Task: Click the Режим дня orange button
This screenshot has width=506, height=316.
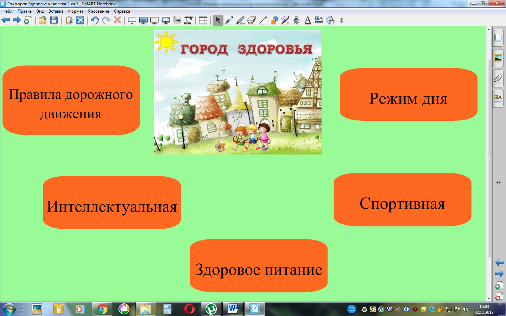Action: click(x=408, y=95)
